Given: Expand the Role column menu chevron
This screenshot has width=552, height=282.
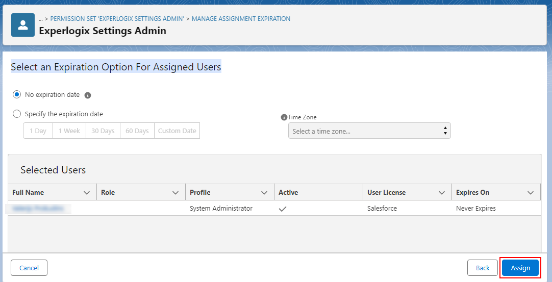Looking at the screenshot, I should tap(175, 193).
